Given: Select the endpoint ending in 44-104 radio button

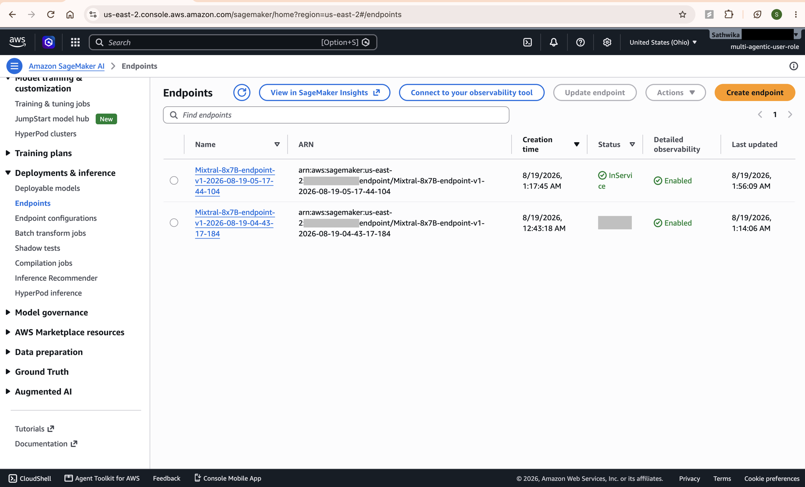Looking at the screenshot, I should 174,181.
